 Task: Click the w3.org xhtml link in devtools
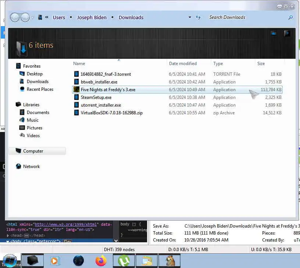(x=65, y=224)
